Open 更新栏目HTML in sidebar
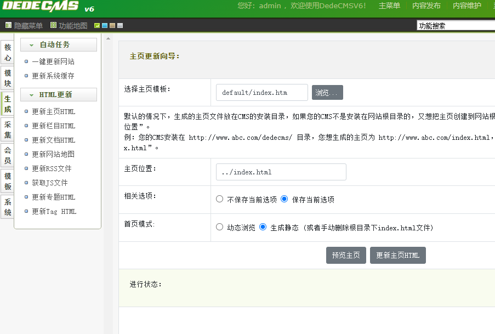Viewport: 495px width, 334px height. [x=53, y=126]
